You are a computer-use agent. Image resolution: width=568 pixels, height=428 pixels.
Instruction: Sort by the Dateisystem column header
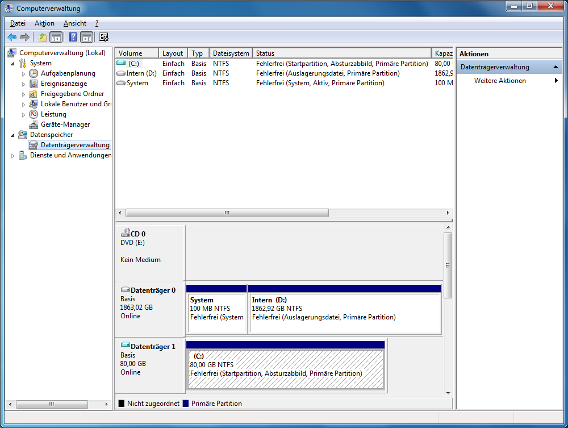click(x=231, y=53)
